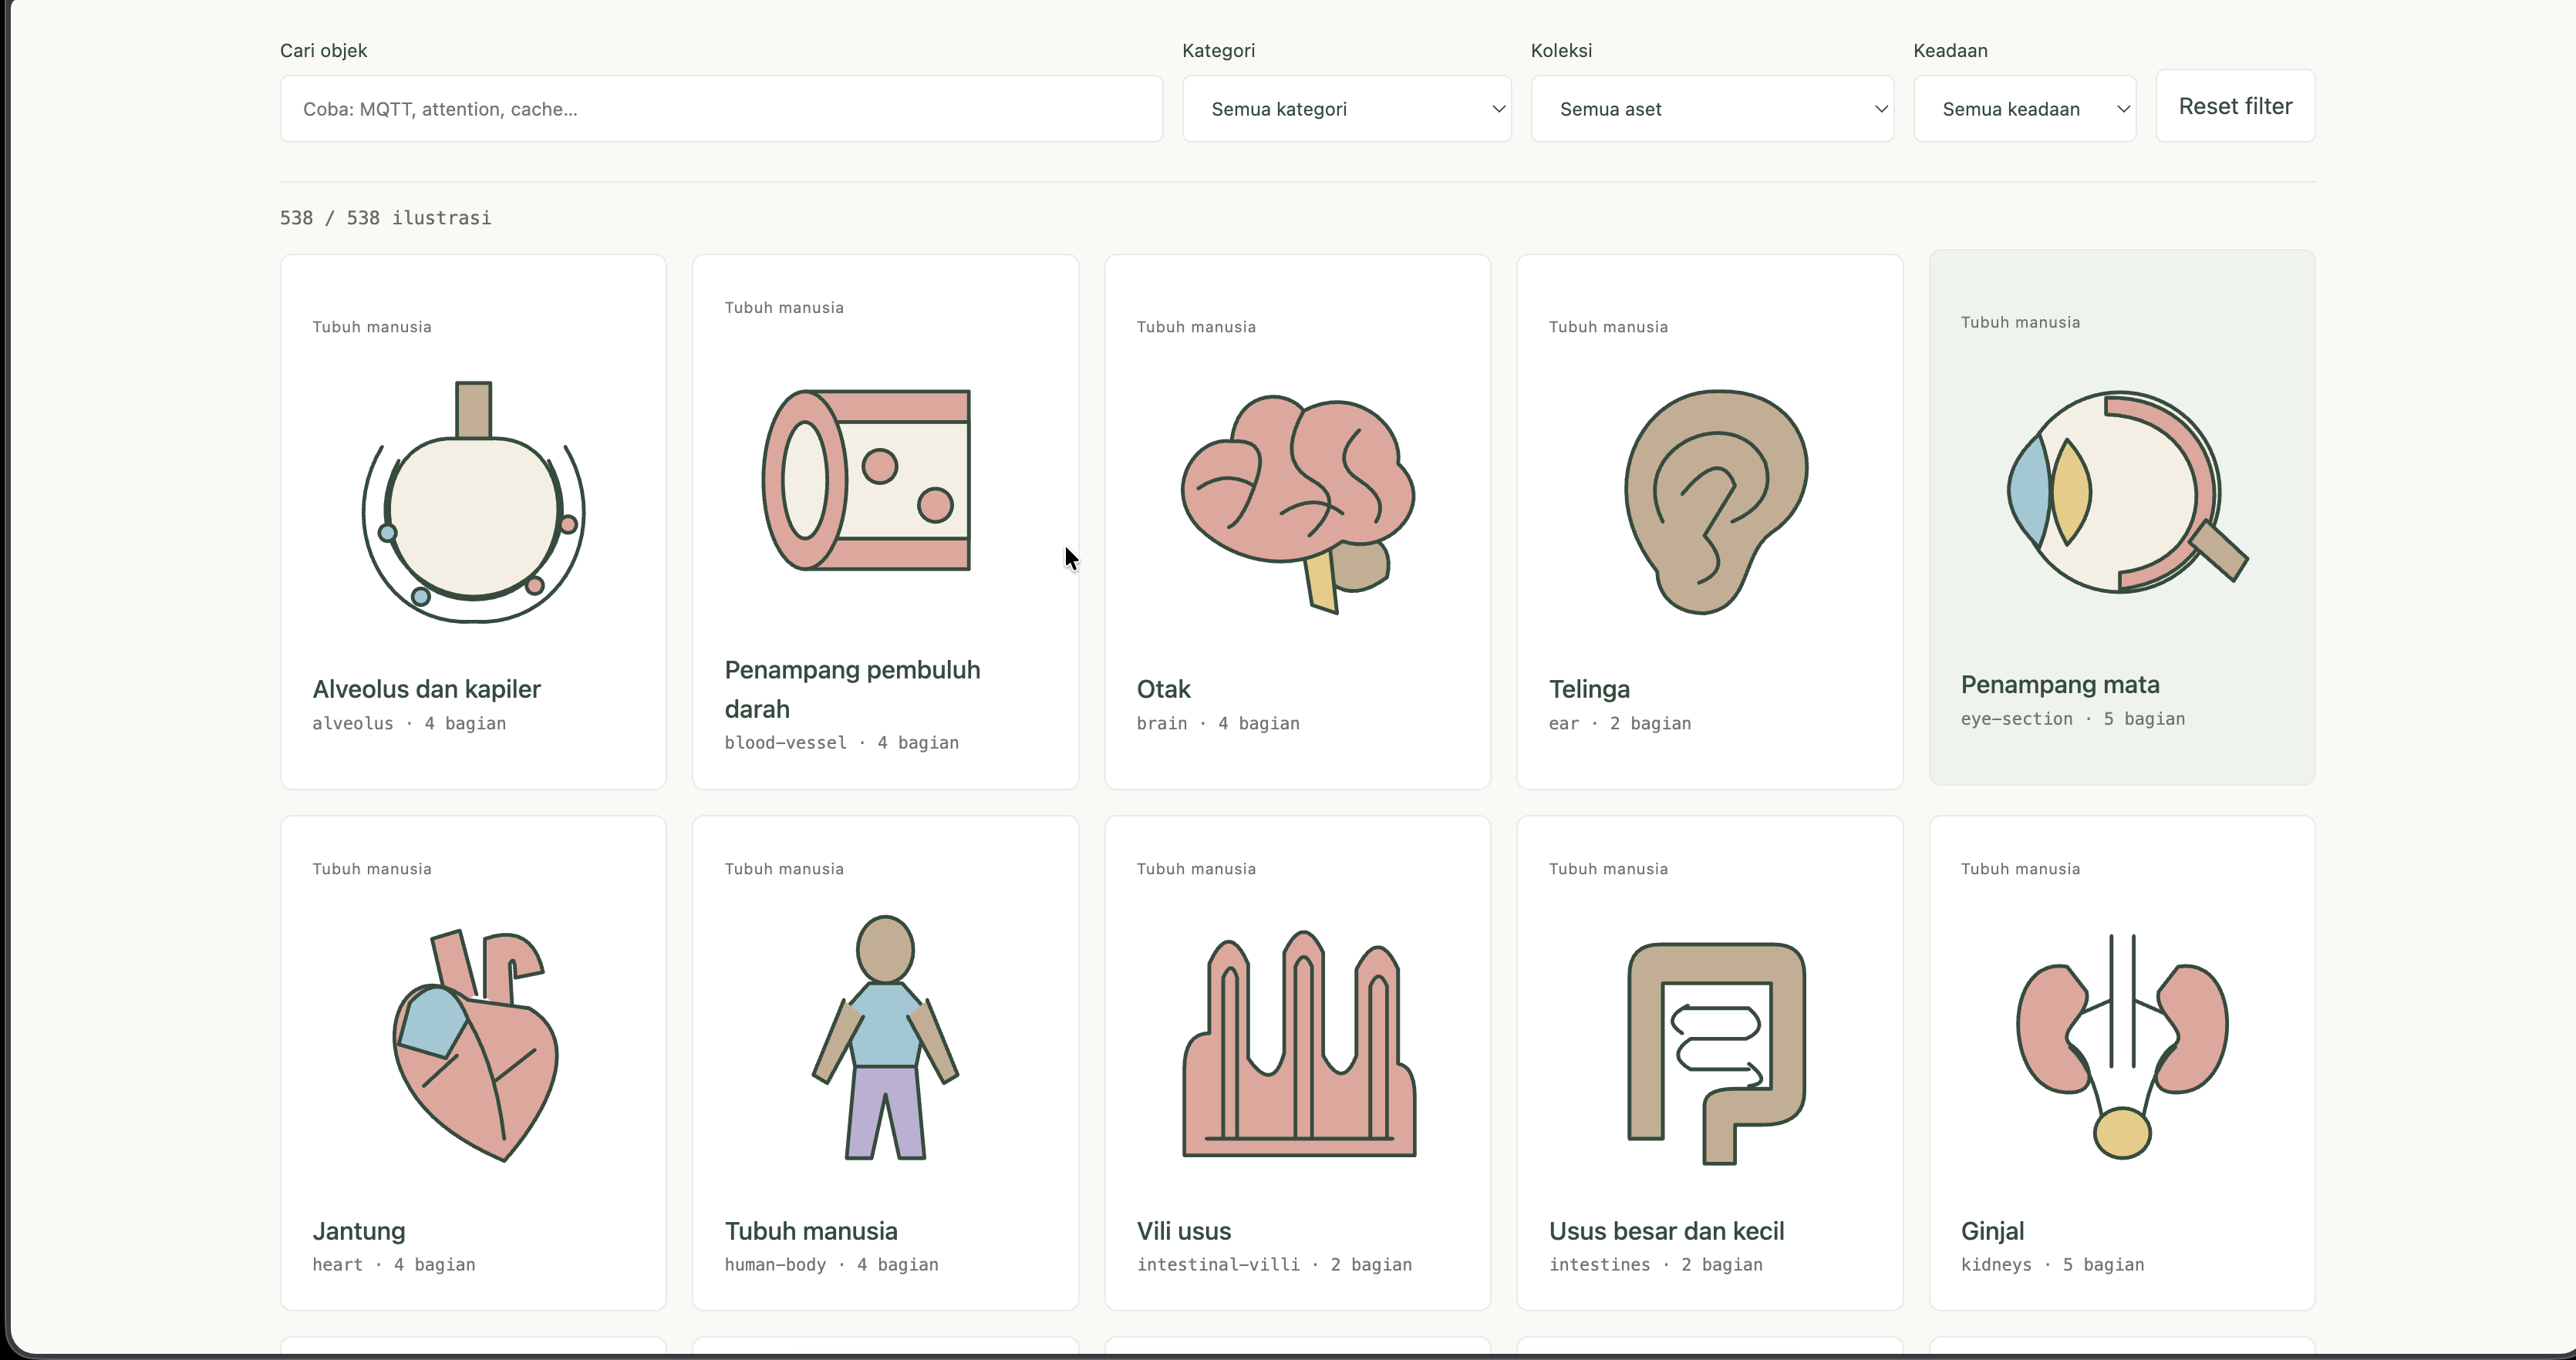The width and height of the screenshot is (2576, 1360).
Task: Focus the Cari objek search field
Action: pyautogui.click(x=721, y=109)
